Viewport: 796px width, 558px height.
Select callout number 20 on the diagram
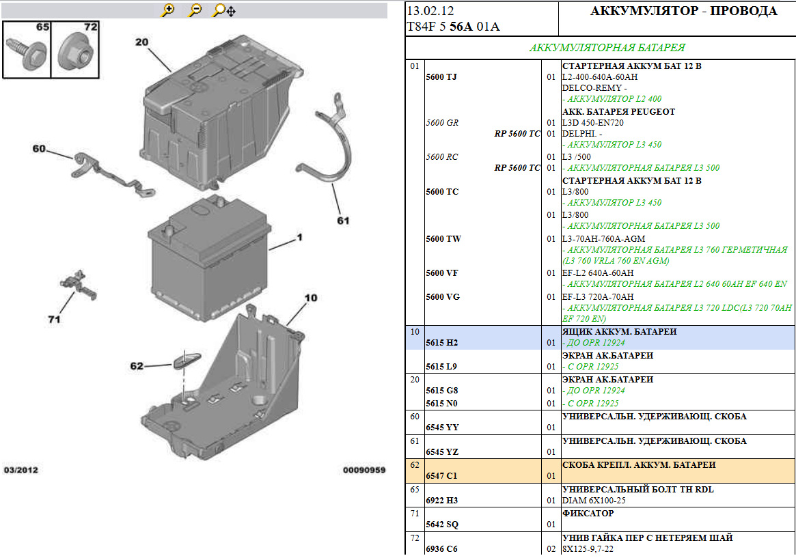(x=141, y=42)
